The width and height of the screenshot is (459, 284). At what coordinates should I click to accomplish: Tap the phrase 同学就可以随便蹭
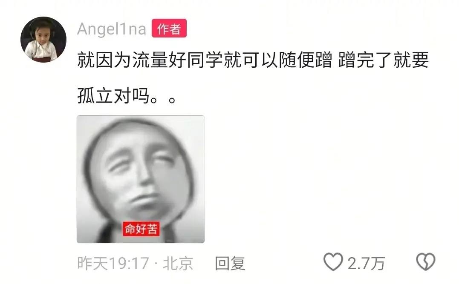pyautogui.click(x=260, y=60)
